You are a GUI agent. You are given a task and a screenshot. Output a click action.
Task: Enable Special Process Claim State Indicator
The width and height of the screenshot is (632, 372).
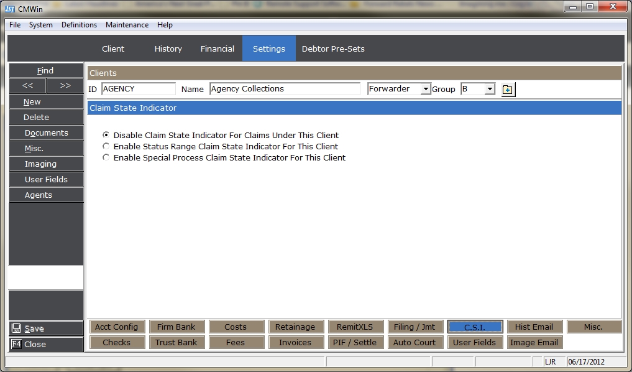pos(106,157)
